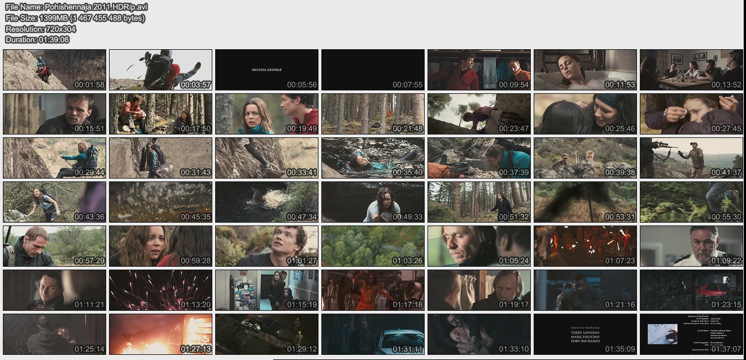Click the white car thumbnail at 01:31:11
The image size is (746, 360).
373,334
